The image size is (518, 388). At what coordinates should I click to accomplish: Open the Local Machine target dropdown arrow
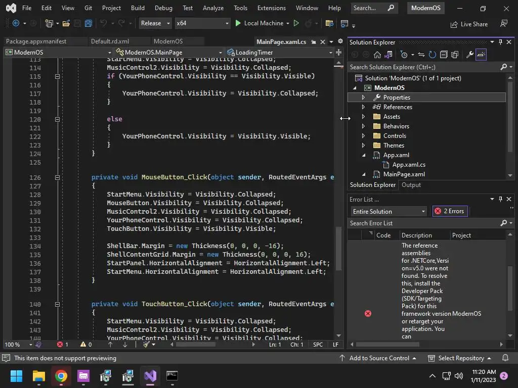tap(288, 23)
